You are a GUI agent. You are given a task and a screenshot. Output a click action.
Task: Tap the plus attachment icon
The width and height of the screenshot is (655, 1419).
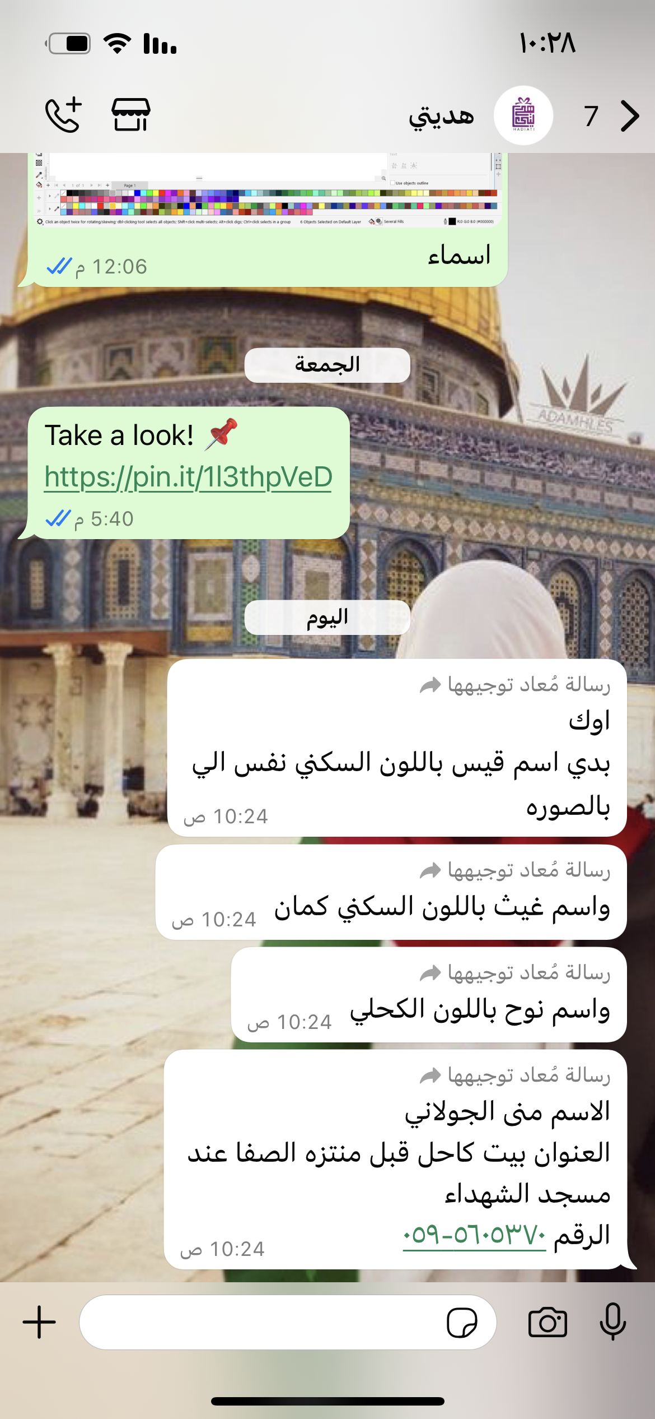[x=39, y=1322]
